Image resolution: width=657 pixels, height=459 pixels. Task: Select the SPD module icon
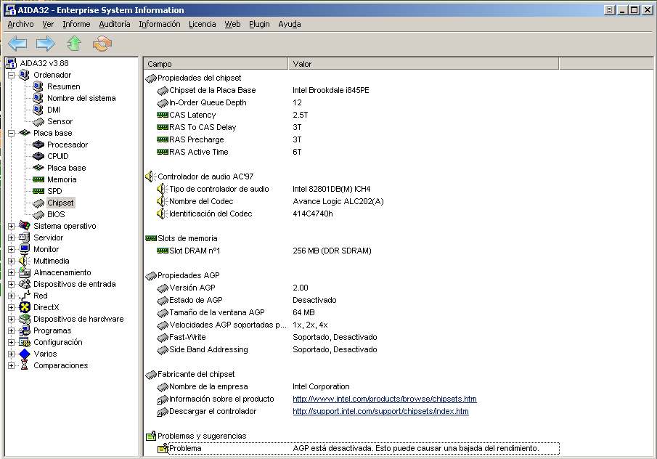[38, 191]
